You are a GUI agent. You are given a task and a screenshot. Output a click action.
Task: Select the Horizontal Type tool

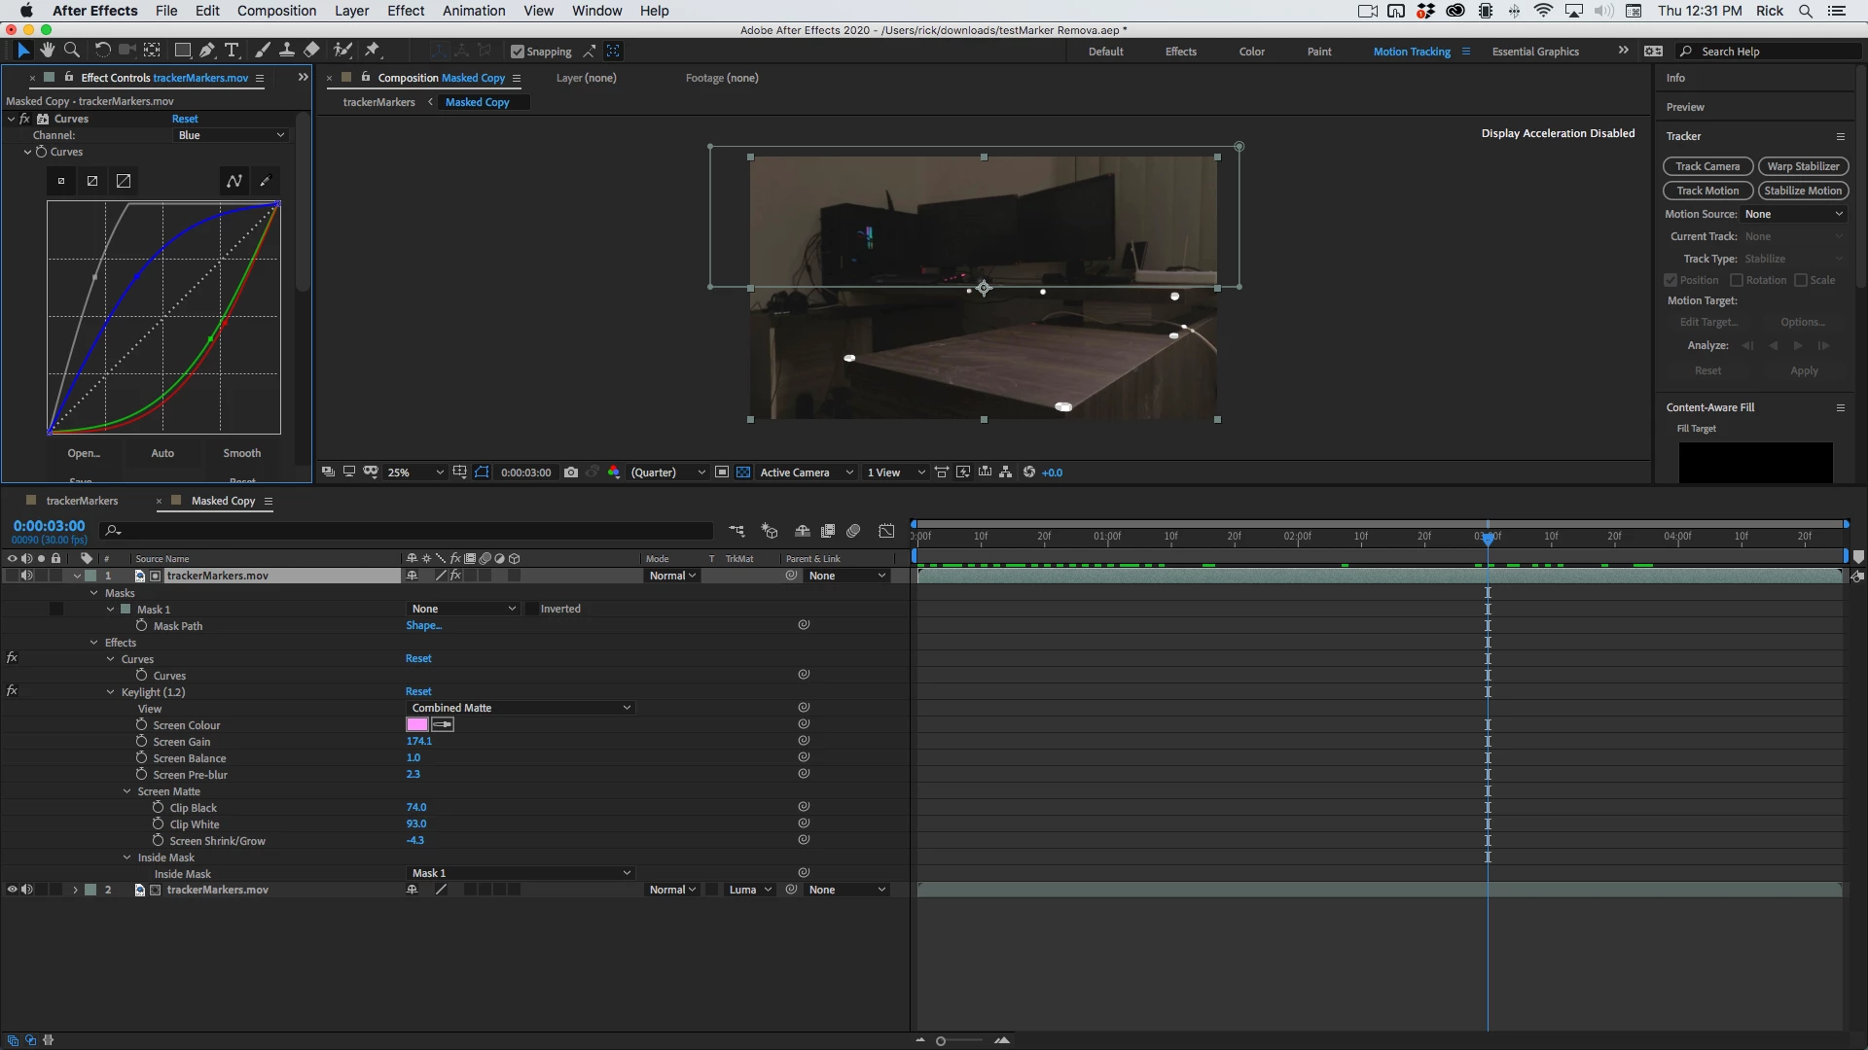pos(232,50)
